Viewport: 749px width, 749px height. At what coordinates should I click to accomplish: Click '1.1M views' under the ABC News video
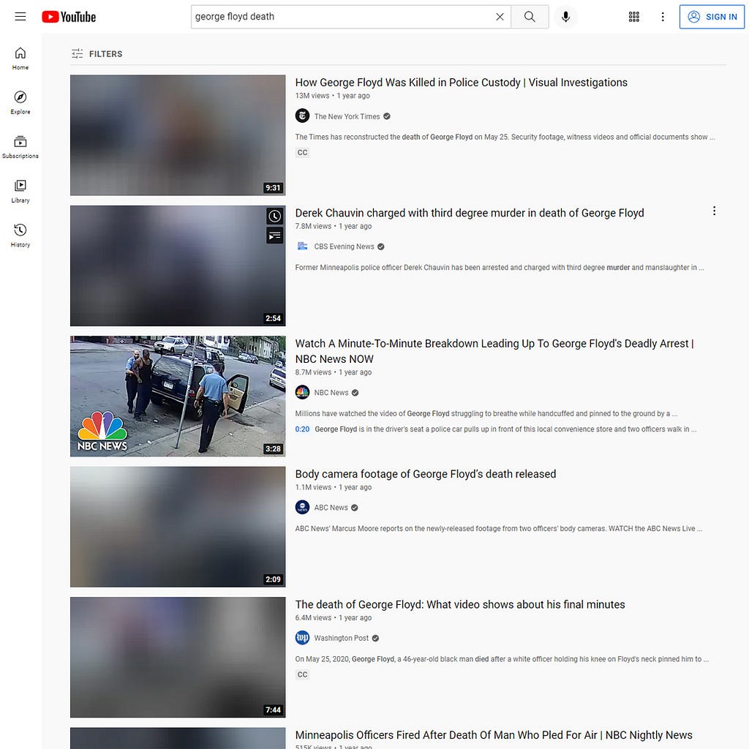[x=313, y=487]
